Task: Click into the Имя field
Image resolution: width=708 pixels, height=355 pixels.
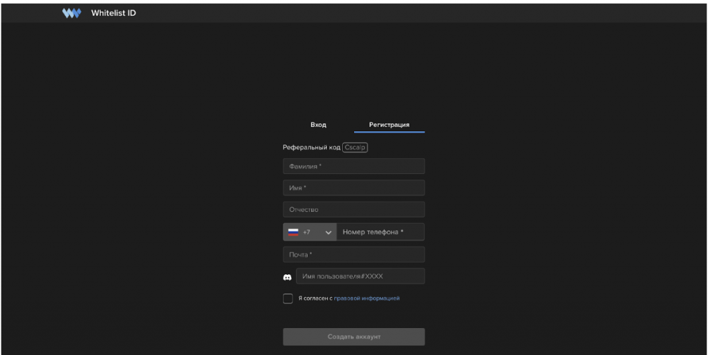Action: point(353,188)
